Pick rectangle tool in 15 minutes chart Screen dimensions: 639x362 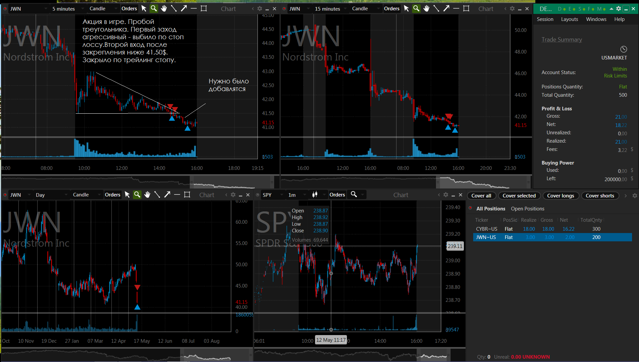pyautogui.click(x=466, y=9)
